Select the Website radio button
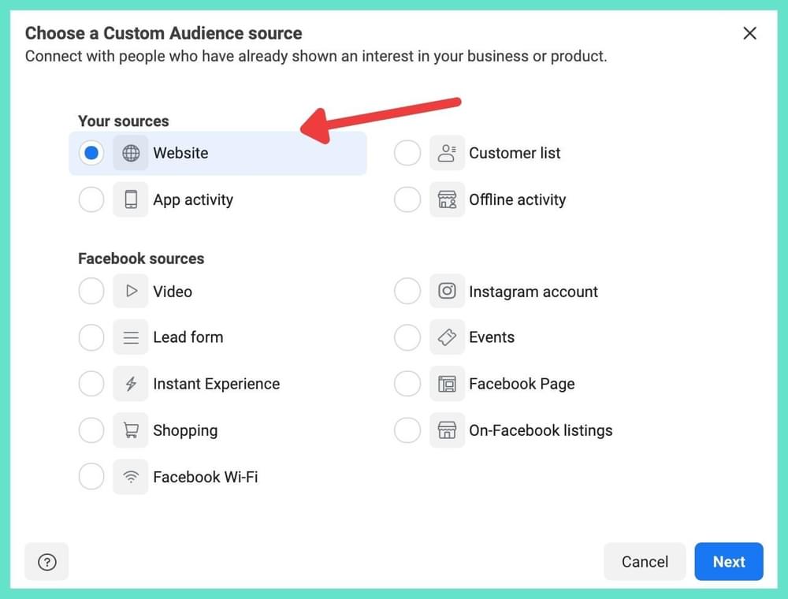Viewport: 788px width, 599px height. (x=91, y=153)
